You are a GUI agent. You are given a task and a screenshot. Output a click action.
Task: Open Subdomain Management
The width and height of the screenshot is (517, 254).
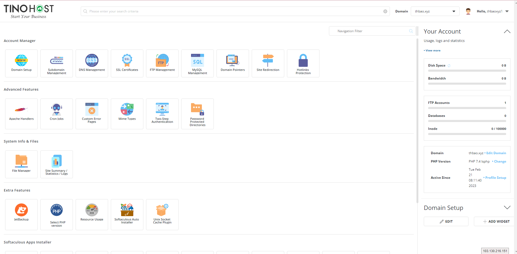point(57,64)
